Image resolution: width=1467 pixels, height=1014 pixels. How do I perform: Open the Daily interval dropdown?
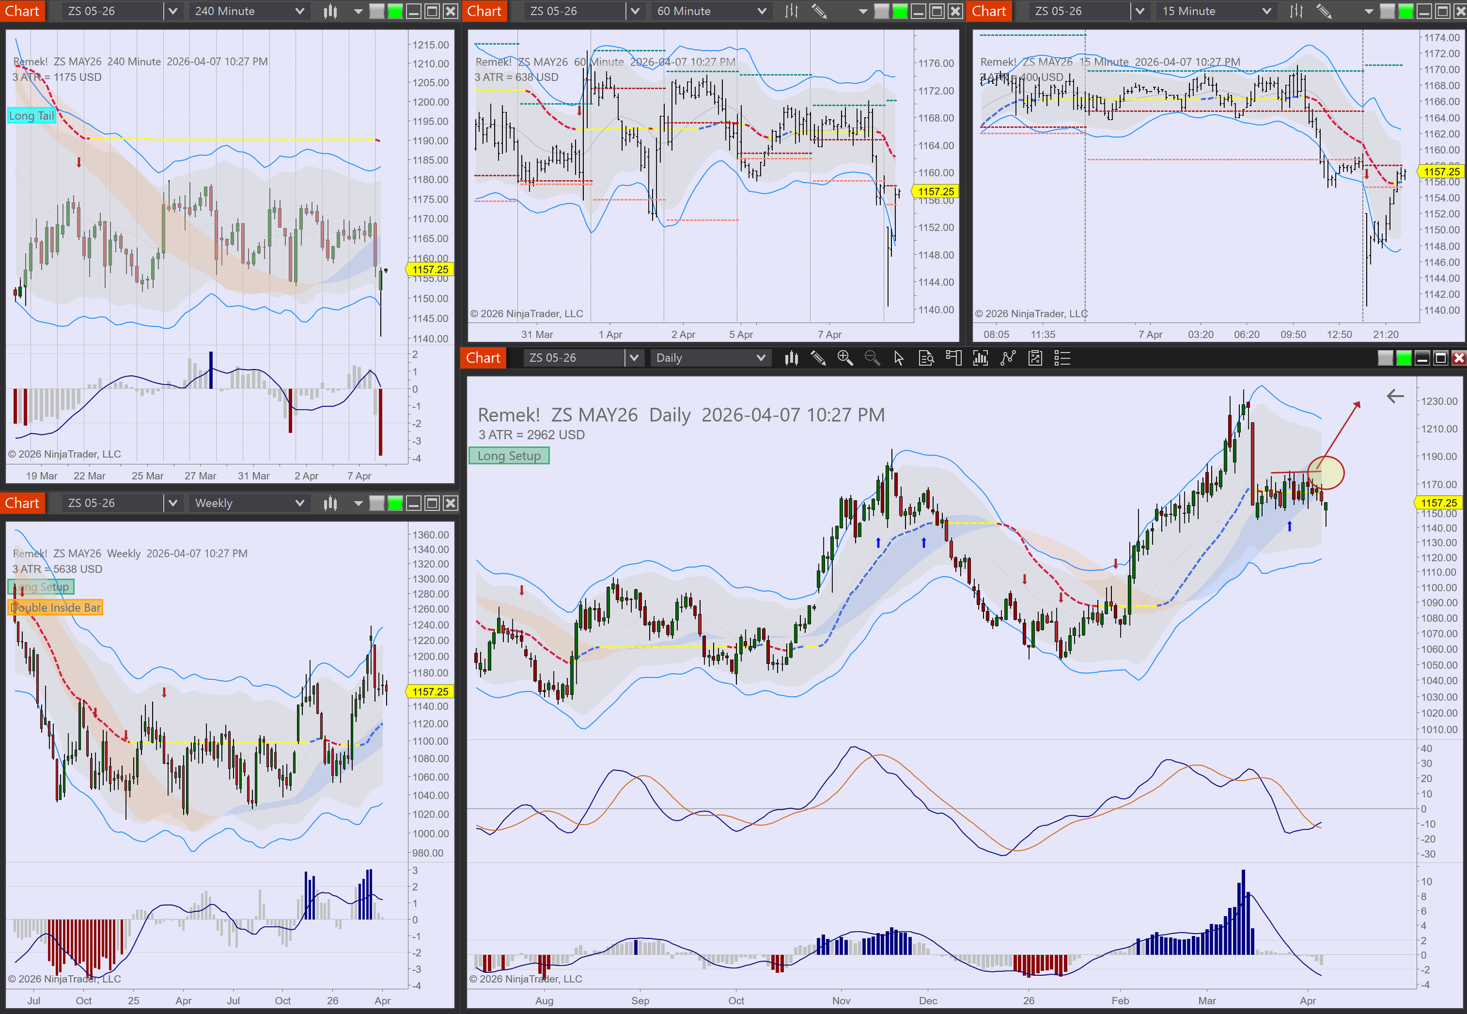click(x=711, y=358)
